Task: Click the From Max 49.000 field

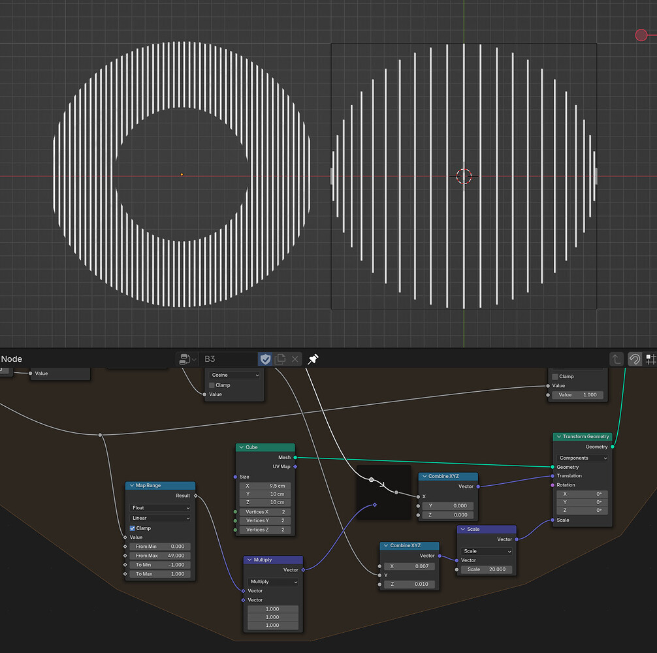Action: (x=160, y=556)
